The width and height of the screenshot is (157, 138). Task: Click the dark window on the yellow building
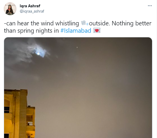coord(7,110)
